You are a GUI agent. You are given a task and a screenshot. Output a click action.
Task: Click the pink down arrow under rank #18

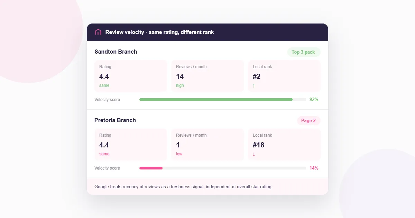(x=254, y=154)
